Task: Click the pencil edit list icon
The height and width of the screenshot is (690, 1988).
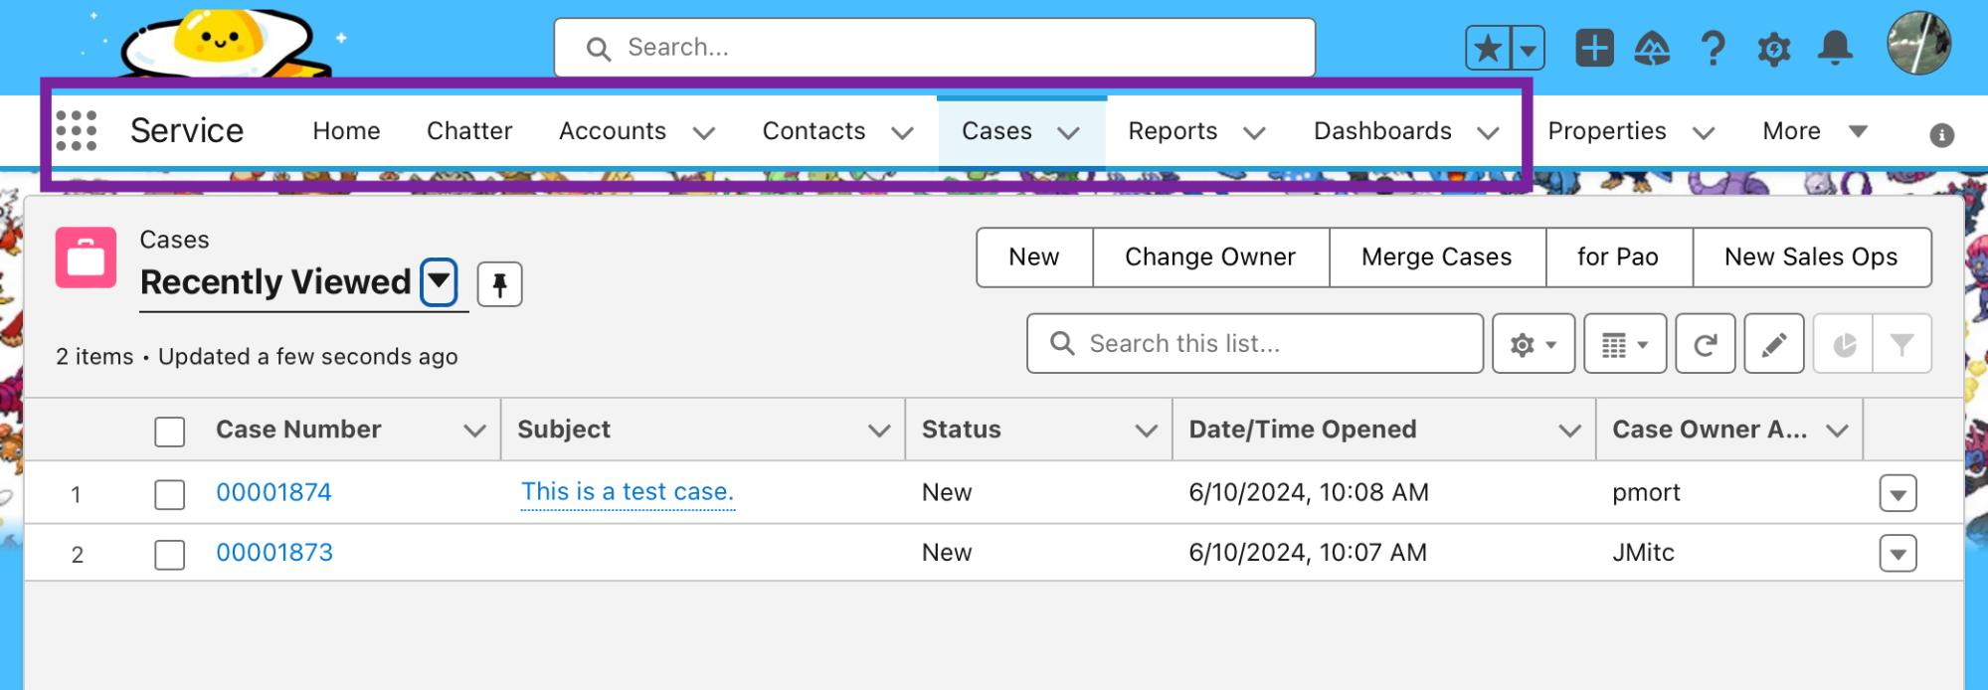Action: pos(1773,345)
